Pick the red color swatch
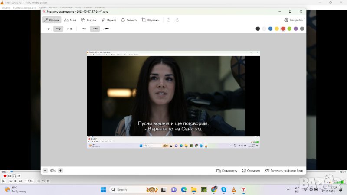This screenshot has height=195, width=347. [x=283, y=29]
